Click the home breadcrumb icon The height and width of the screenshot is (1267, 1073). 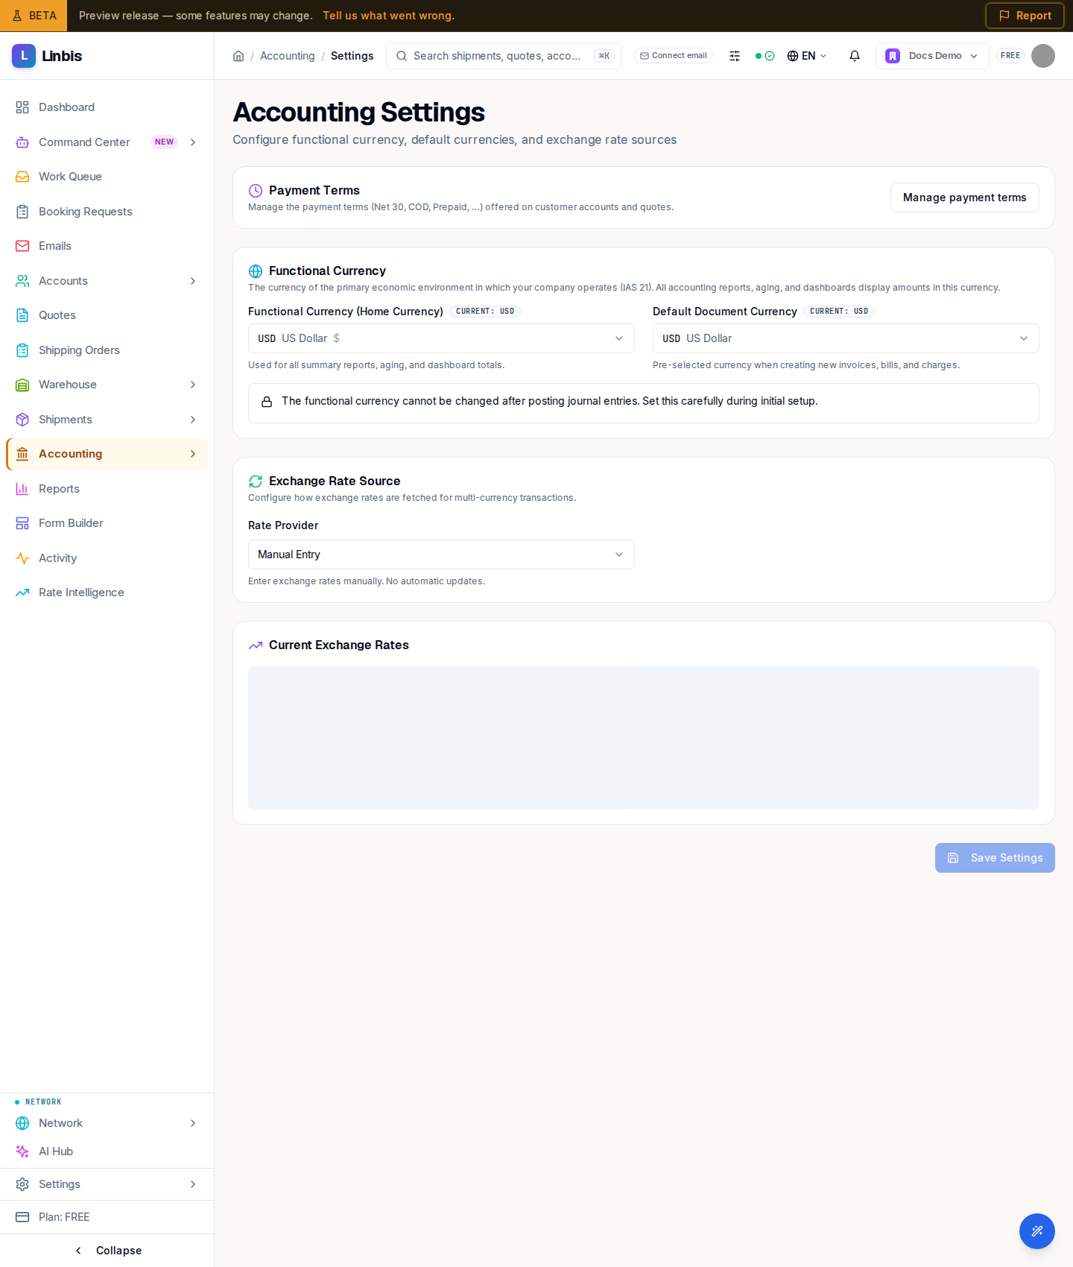(238, 56)
